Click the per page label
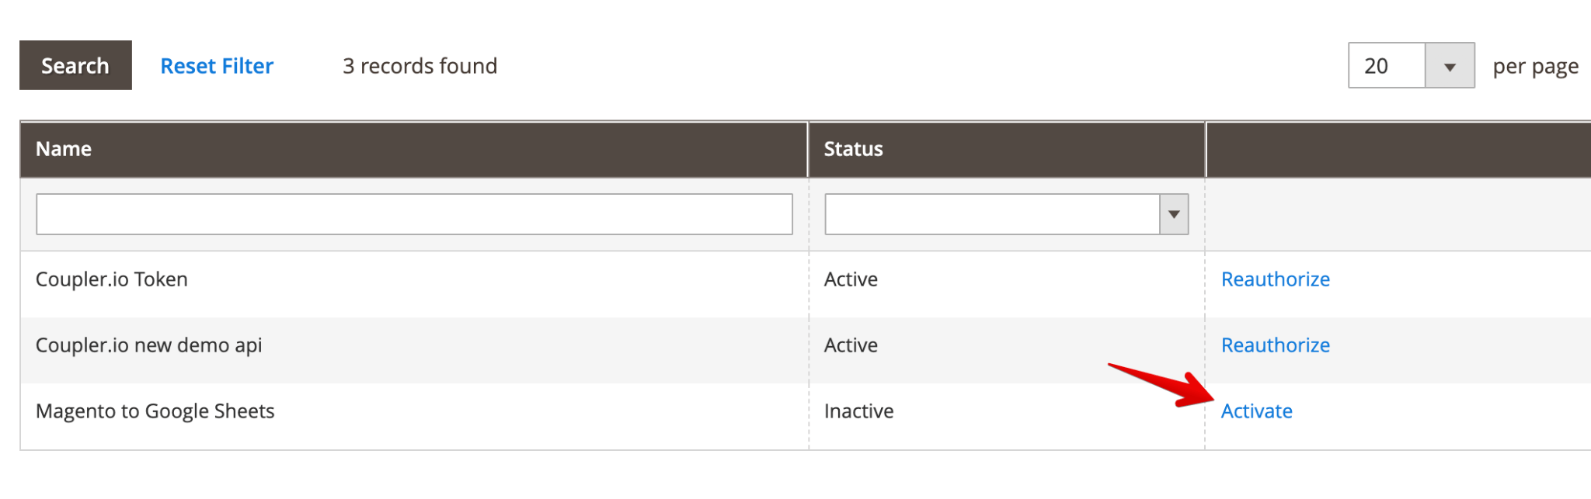 [1534, 65]
